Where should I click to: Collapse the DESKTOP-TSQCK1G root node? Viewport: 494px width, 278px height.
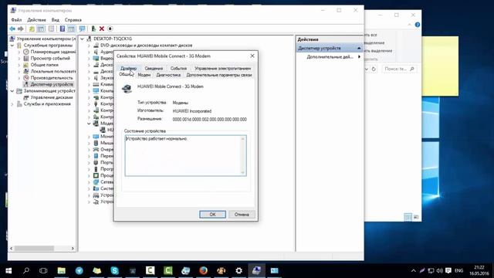tap(83, 39)
